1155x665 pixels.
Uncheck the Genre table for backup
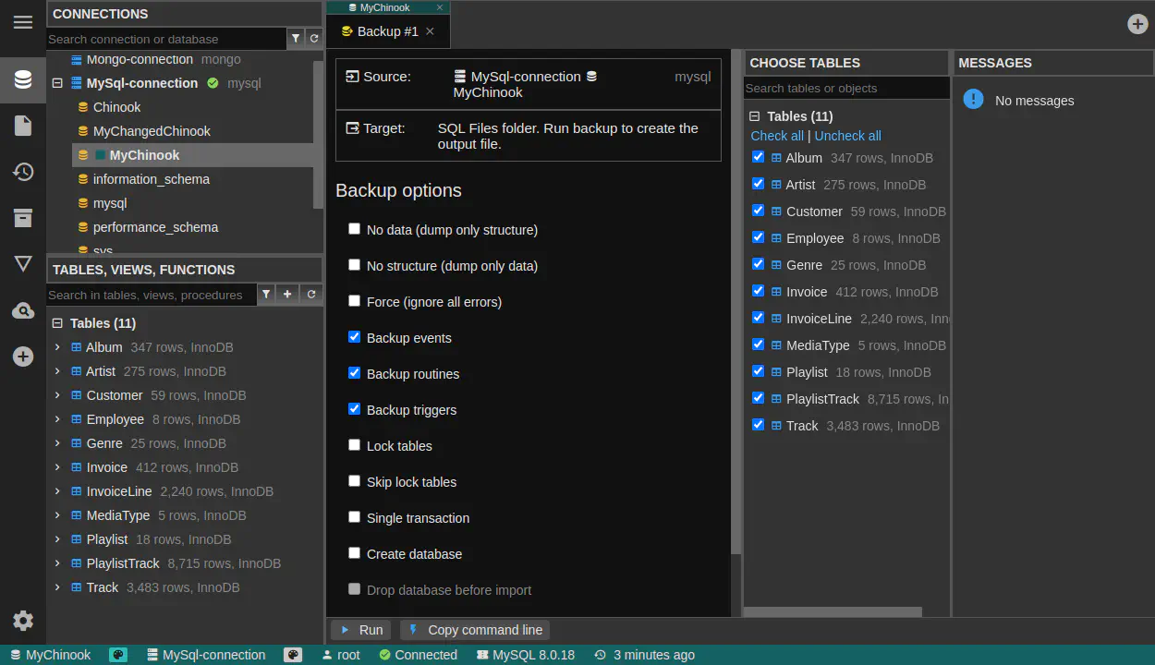pyautogui.click(x=759, y=264)
